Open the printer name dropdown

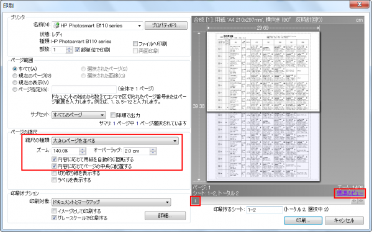coord(98,25)
